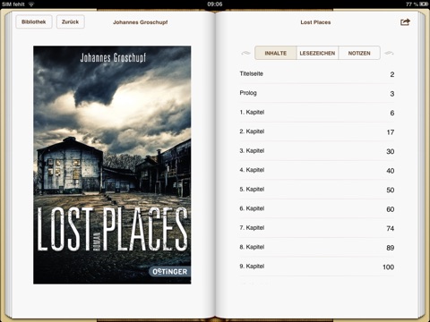
Task: Open 1. Kapitel
Action: (x=317, y=113)
